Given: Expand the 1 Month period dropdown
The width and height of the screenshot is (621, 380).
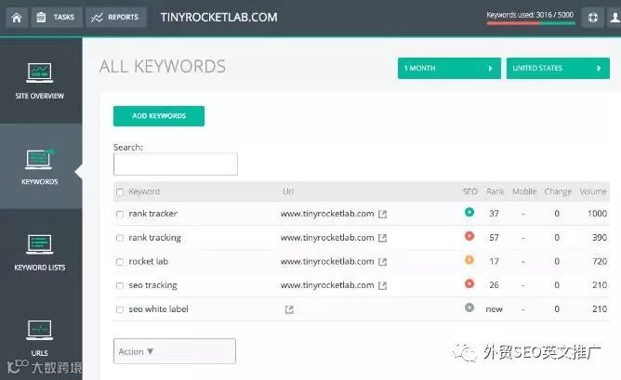Looking at the screenshot, I should [449, 68].
